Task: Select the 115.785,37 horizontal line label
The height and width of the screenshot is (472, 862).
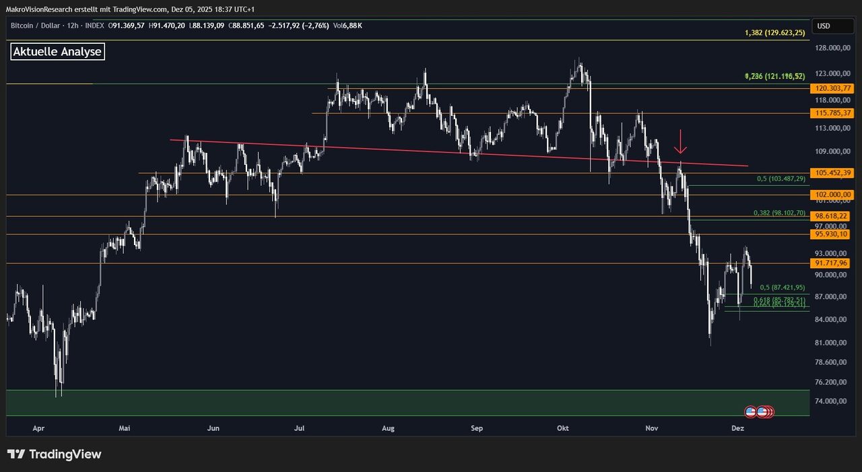Action: click(x=830, y=113)
